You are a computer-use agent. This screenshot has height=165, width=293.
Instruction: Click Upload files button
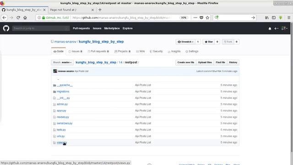point(205,62)
